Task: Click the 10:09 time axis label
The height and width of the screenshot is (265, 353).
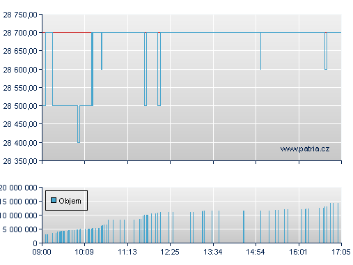Action: tap(84, 252)
